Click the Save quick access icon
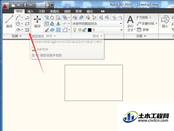174x131 pixels. coord(25,5)
